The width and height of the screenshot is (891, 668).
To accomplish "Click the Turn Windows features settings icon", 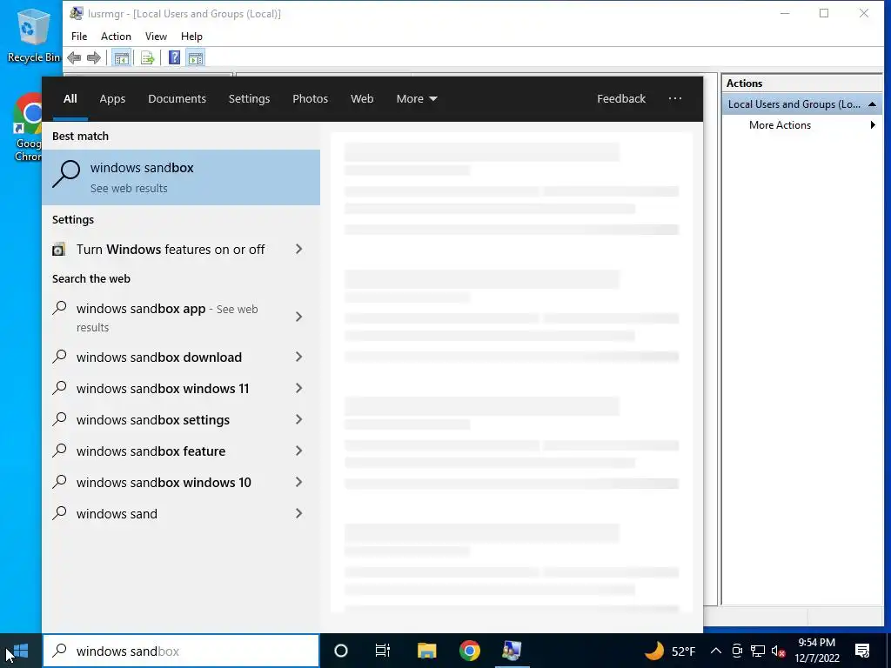I will pyautogui.click(x=58, y=250).
